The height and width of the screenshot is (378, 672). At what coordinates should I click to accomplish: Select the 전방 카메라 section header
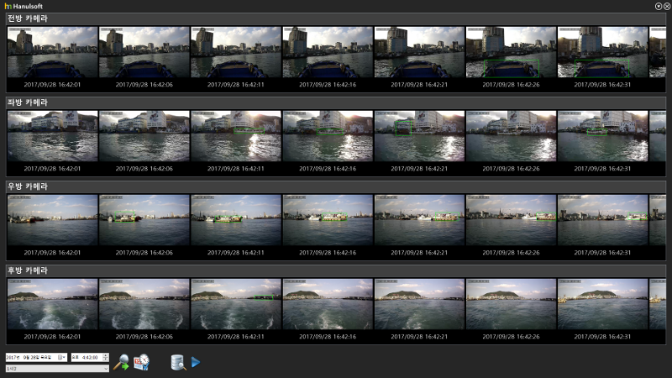pos(28,18)
